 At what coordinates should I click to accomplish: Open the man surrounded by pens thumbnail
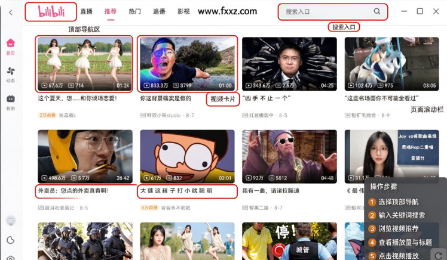[289, 64]
